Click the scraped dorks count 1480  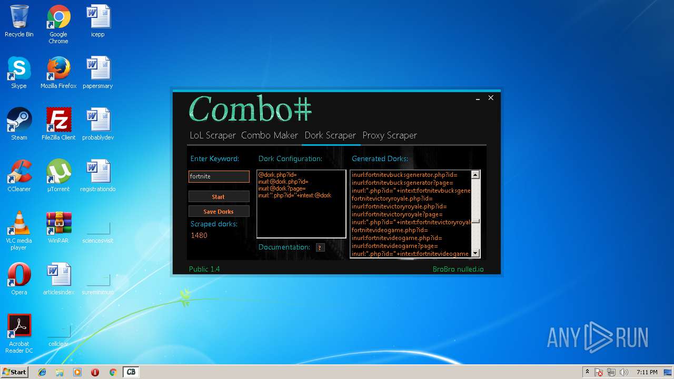(199, 235)
